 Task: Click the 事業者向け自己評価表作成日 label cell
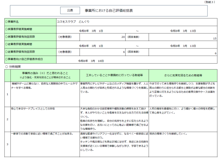[x=30, y=60]
